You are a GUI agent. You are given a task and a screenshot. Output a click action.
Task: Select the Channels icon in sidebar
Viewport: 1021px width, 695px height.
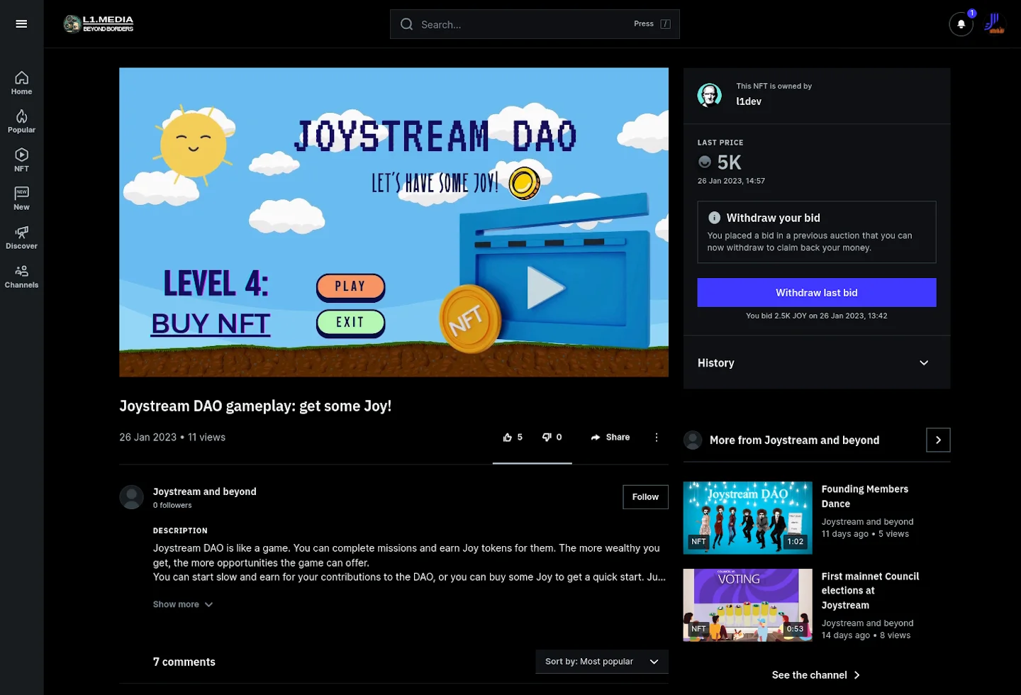[x=21, y=276]
